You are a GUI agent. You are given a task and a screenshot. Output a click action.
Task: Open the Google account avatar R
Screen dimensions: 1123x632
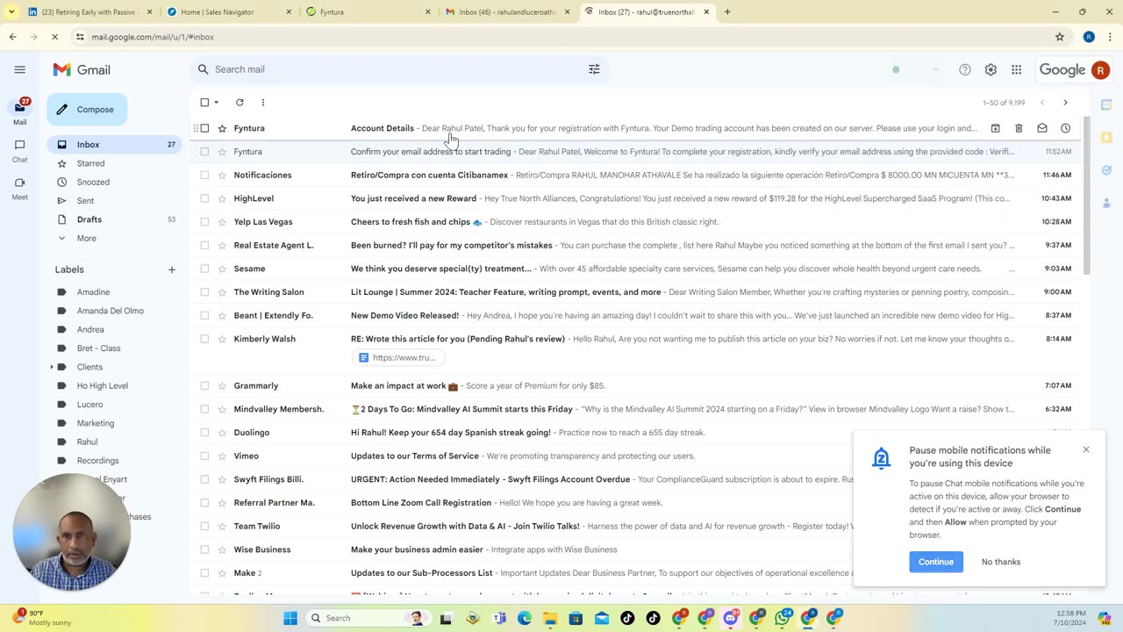coord(1099,70)
